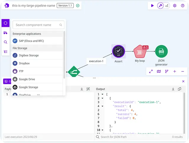Switch to the runtime mode toggle icon
The image size is (189, 143).
(167, 6)
